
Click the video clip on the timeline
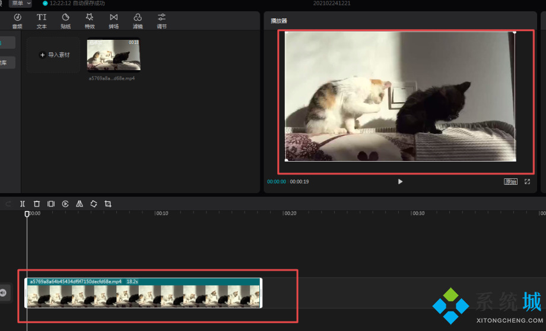click(143, 295)
